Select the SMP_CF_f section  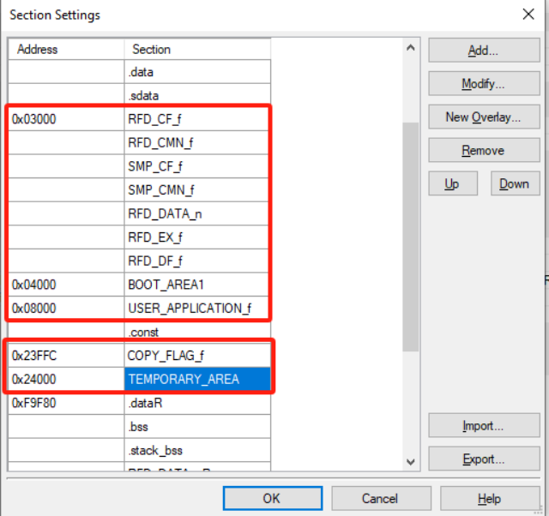click(197, 166)
